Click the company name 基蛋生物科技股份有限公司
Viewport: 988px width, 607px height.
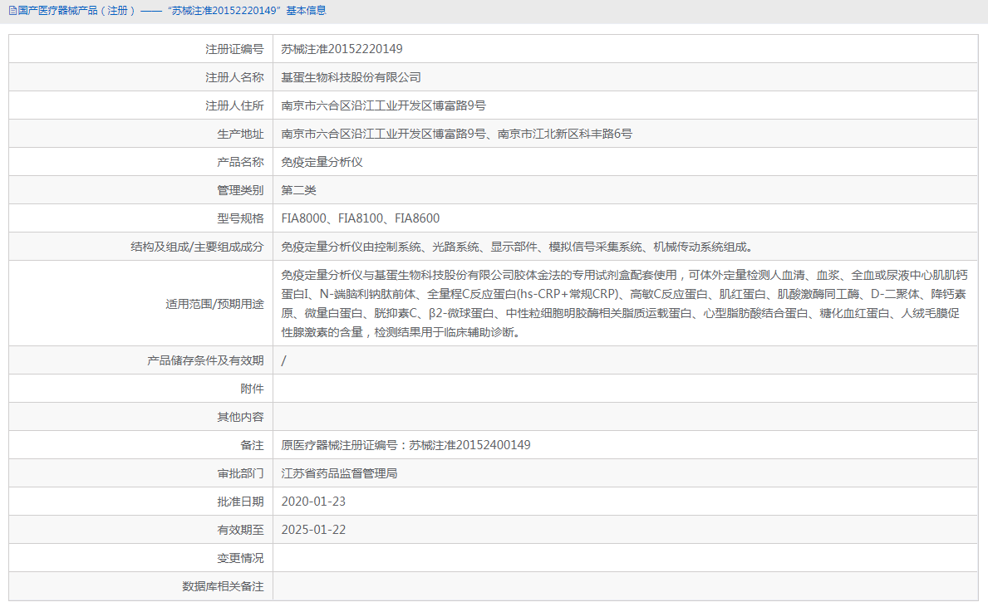tap(351, 77)
